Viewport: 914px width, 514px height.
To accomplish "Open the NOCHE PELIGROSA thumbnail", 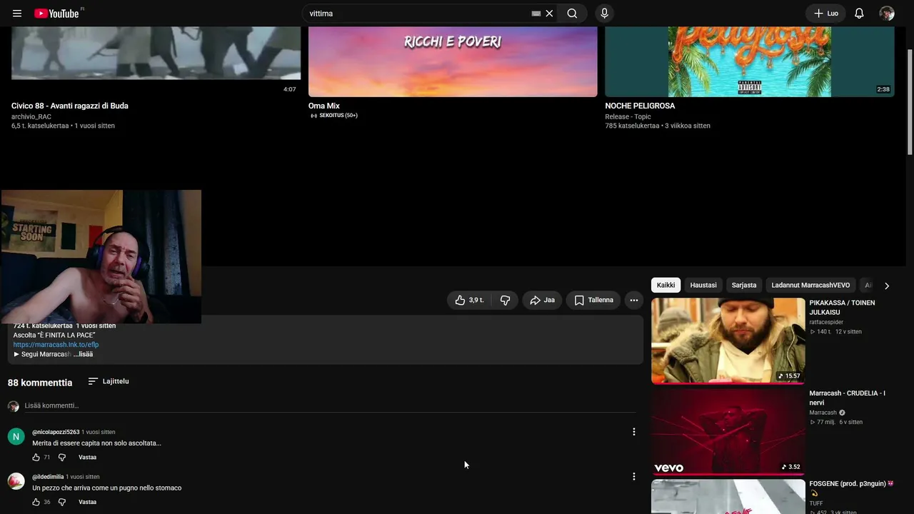I will point(750,61).
